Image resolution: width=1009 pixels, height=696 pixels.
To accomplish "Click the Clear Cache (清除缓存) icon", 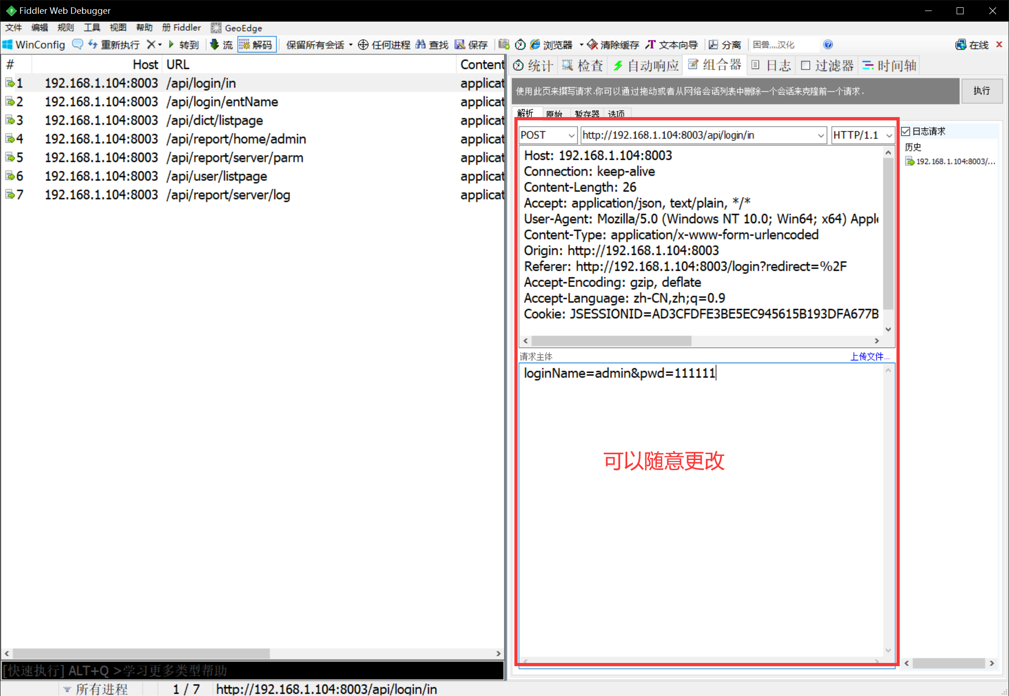I will [592, 45].
